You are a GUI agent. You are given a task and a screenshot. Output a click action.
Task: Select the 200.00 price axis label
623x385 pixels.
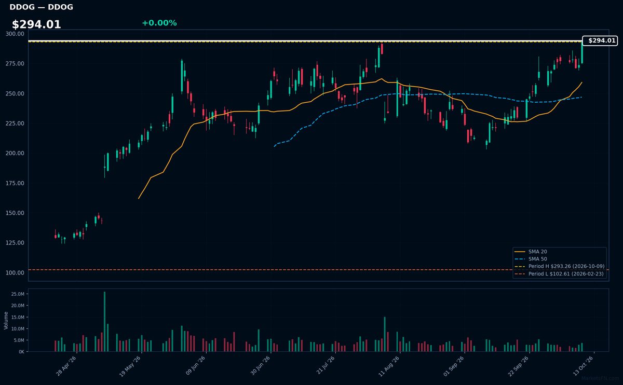click(16, 153)
